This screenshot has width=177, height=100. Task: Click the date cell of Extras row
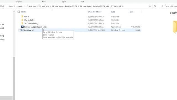pos(96,17)
